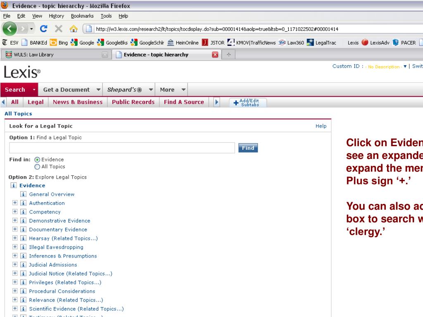Open the LegalTrac bookmark

coord(321,43)
